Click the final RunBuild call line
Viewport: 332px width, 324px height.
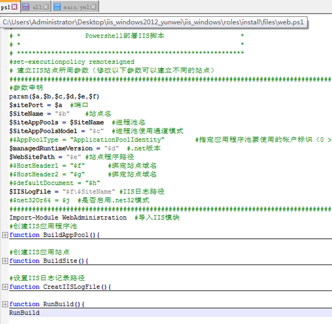[x=24, y=313]
